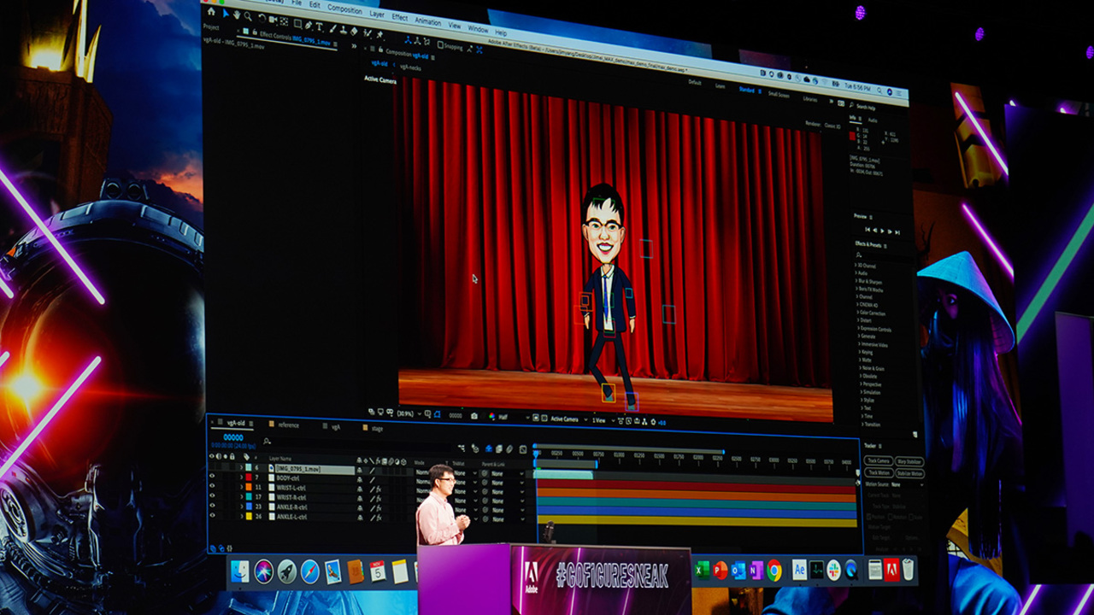Click the yellow label swatch of ANKLE-L-ctrl
The height and width of the screenshot is (615, 1094).
coord(249,516)
